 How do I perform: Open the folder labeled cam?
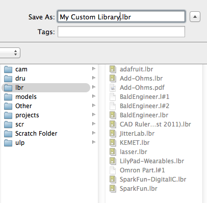point(21,69)
